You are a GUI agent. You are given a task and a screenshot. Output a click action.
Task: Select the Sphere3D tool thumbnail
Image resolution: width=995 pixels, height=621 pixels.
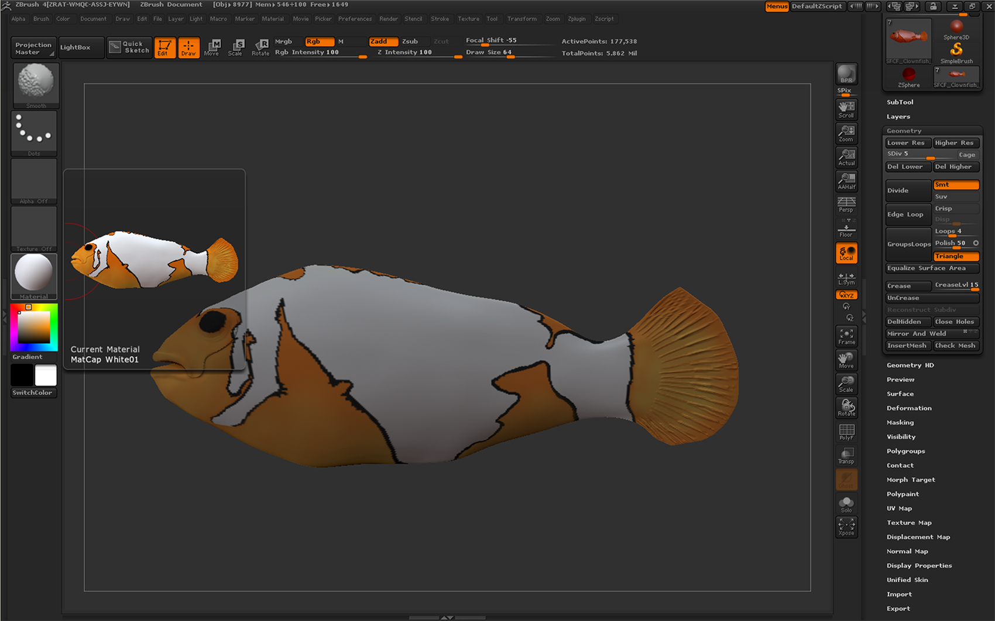(956, 30)
